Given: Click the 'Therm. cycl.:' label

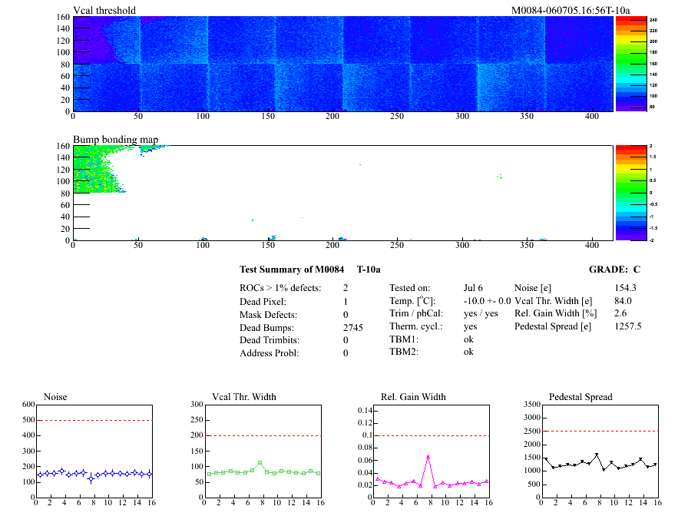Looking at the screenshot, I should click(416, 326).
